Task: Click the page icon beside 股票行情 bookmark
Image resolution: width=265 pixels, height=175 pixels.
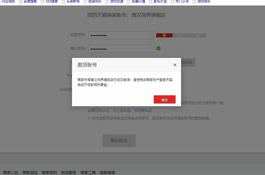Action: pyautogui.click(x=129, y=1)
